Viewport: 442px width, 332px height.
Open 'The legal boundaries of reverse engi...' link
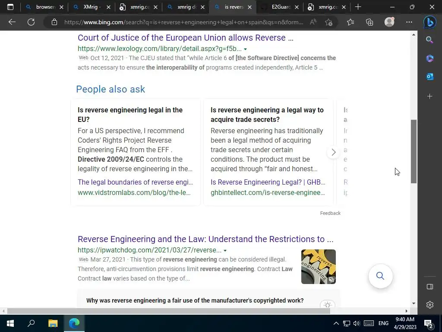pyautogui.click(x=135, y=182)
